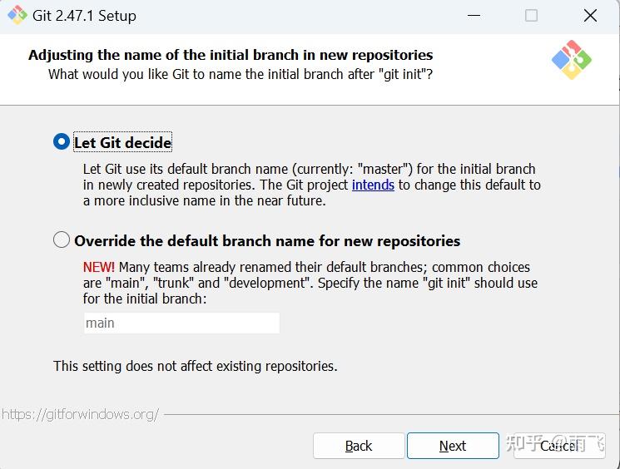Focus the branch name field containing "main"
620x469 pixels.
pyautogui.click(x=181, y=323)
